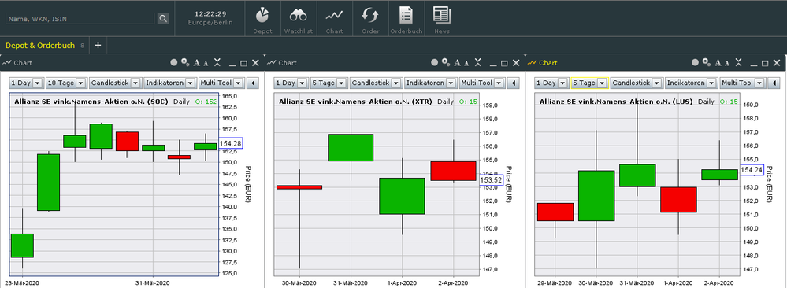Open Candlestick dropdown in XTR chart
787x288 pixels.
coord(376,83)
